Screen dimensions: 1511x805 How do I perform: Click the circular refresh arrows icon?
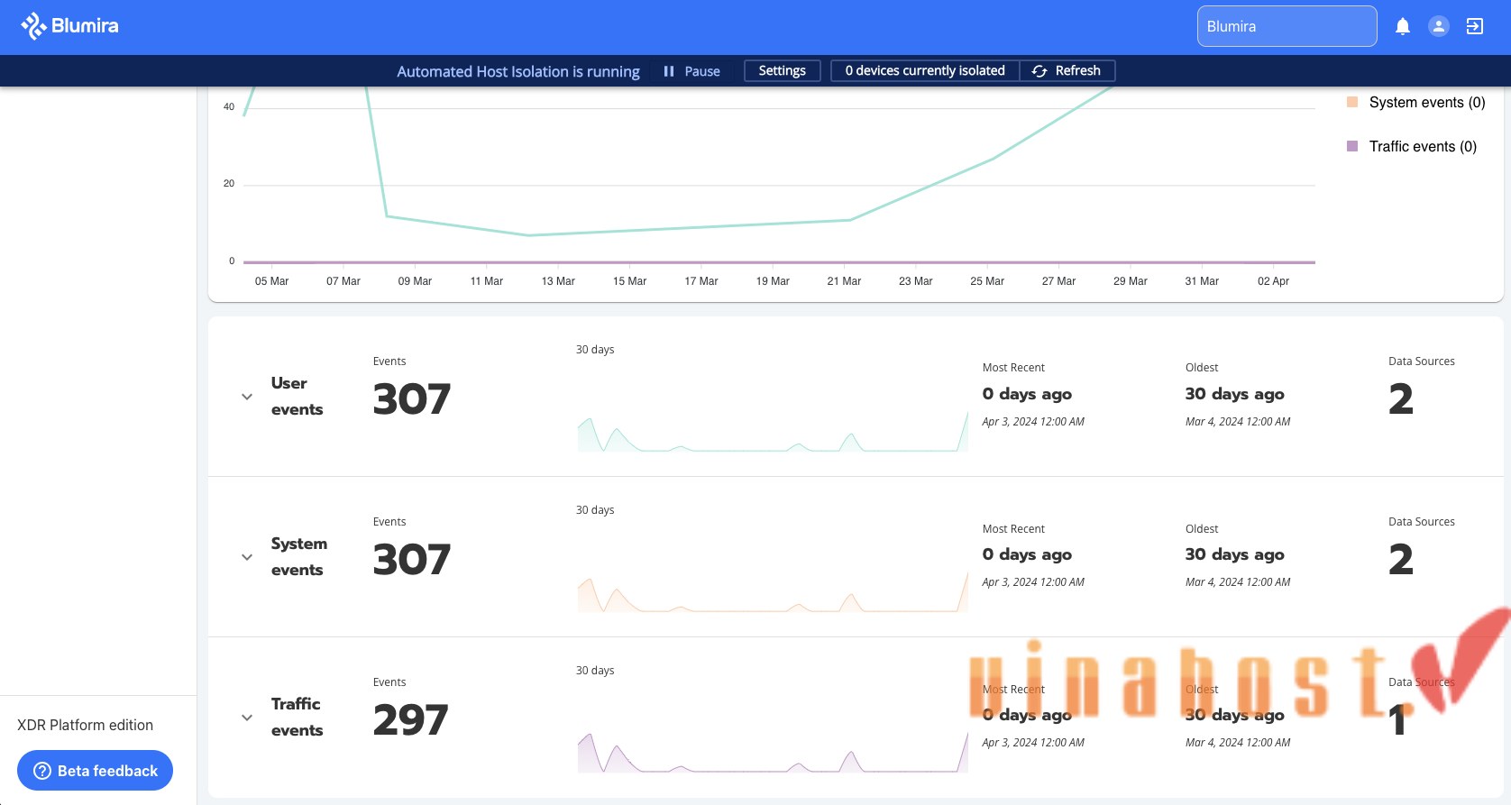pyautogui.click(x=1039, y=71)
